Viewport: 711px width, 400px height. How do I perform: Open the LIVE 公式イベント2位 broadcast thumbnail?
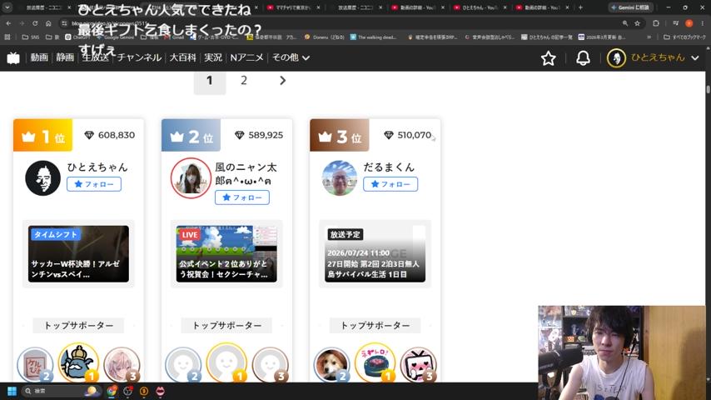226,254
